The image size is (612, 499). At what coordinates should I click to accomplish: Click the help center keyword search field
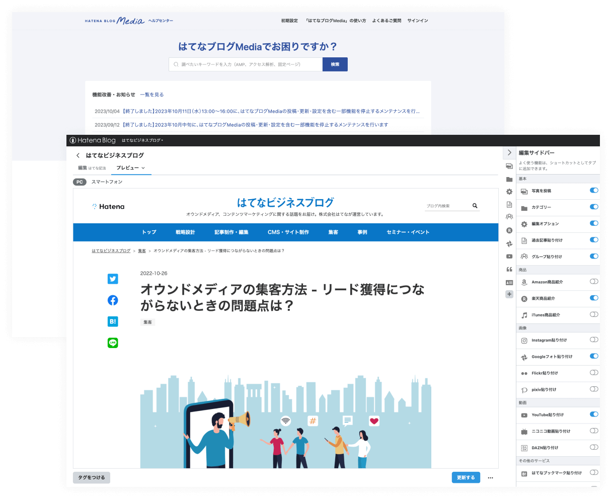point(247,64)
